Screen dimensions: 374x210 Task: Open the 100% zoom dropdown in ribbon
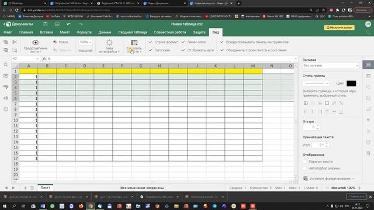(85, 42)
